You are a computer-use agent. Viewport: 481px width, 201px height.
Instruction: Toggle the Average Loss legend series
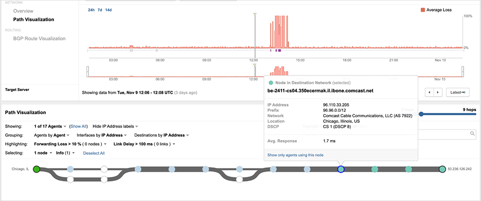435,10
